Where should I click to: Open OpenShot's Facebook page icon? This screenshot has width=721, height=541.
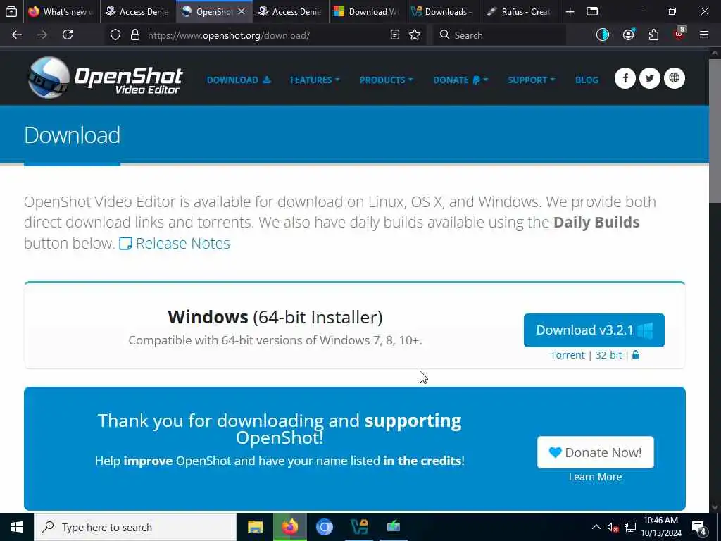[625, 78]
